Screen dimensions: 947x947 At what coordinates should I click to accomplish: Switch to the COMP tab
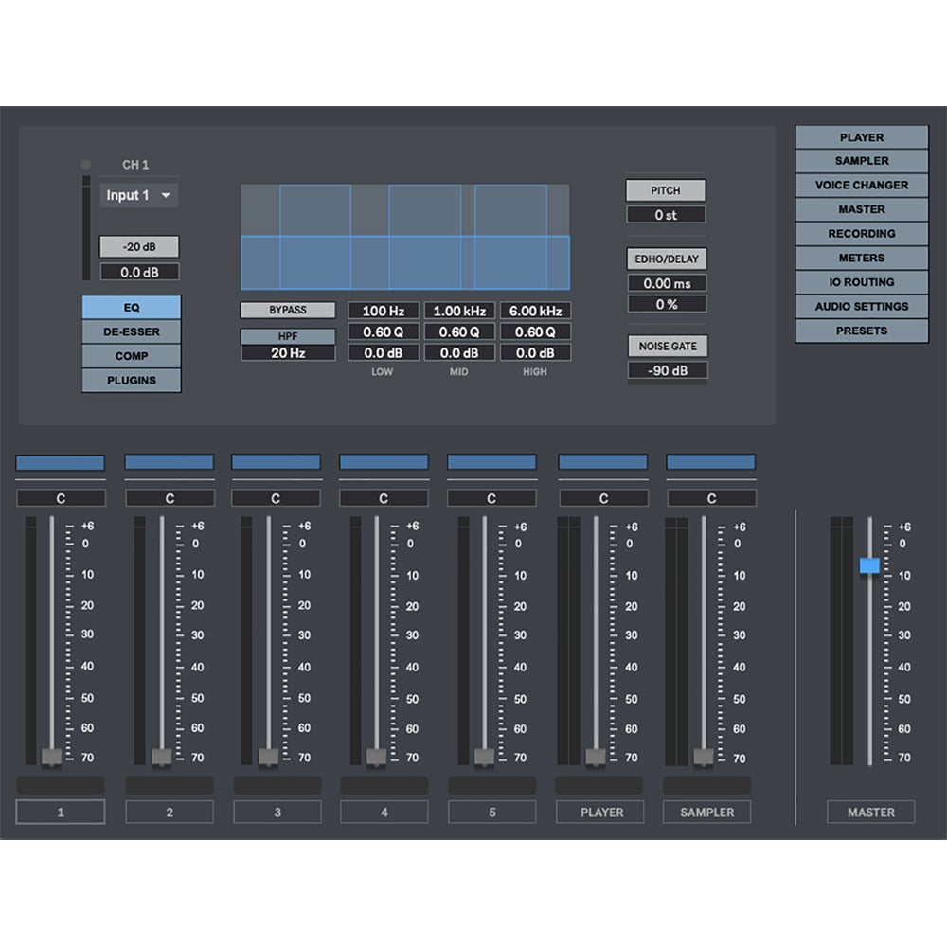(132, 356)
